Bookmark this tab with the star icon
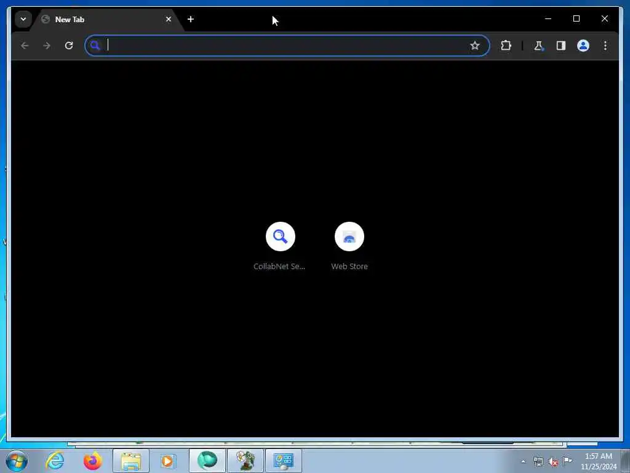 pyautogui.click(x=474, y=46)
